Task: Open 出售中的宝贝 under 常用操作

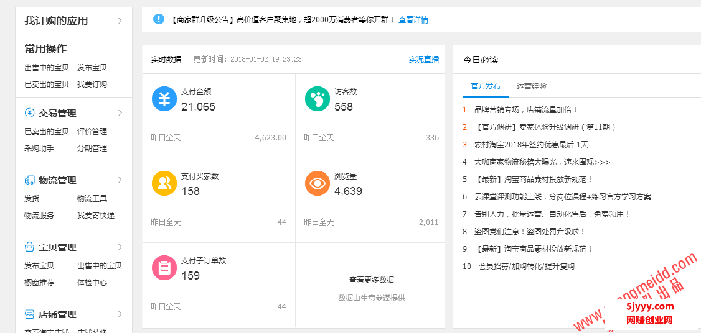Action: 47,68
